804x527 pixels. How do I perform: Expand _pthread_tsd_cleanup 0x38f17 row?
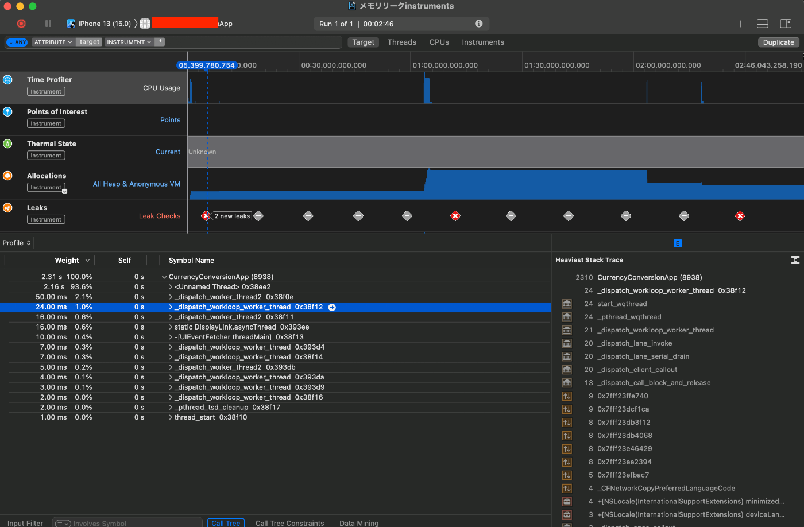(171, 408)
